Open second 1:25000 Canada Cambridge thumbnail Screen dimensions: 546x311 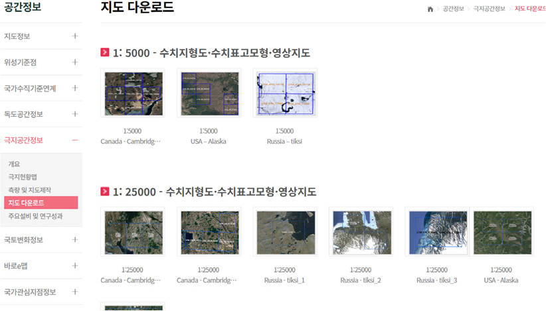(209, 232)
